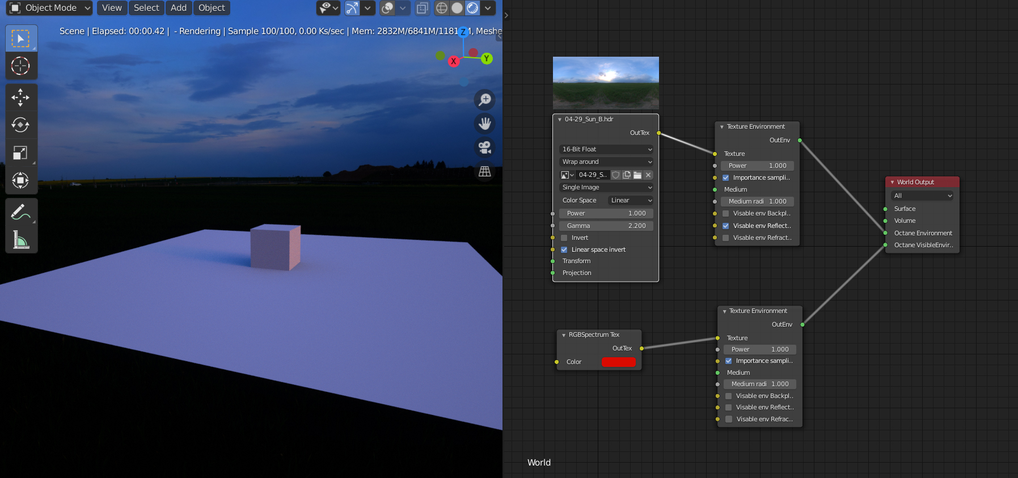Click the Gamma value field
The height and width of the screenshot is (478, 1018).
pyautogui.click(x=606, y=226)
